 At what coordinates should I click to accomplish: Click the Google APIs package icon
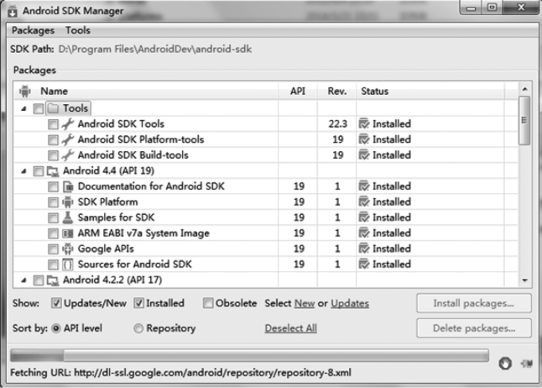(x=69, y=249)
